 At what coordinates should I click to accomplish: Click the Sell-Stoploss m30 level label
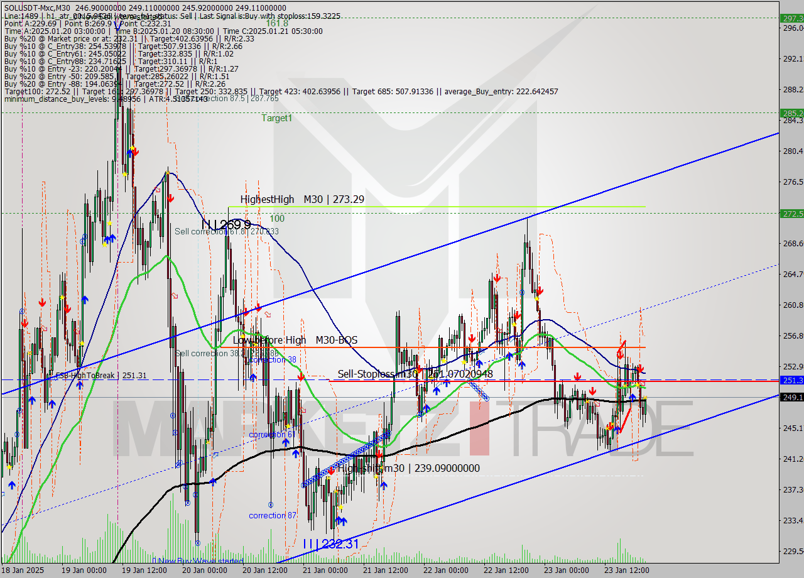[x=415, y=374]
